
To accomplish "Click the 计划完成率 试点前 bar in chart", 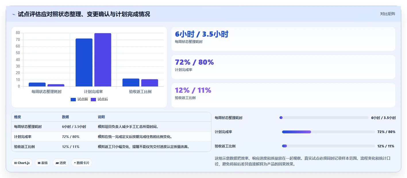I will pos(84,62).
